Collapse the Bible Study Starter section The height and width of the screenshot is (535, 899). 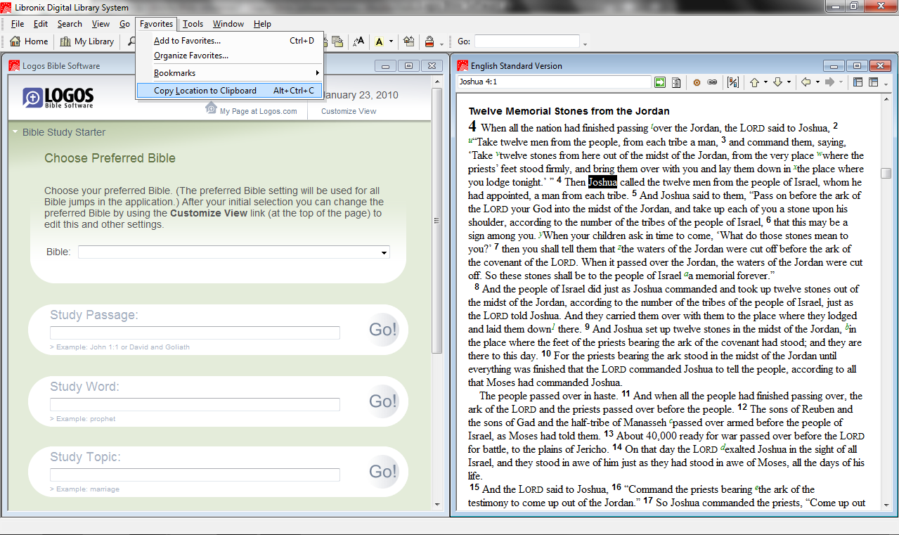click(x=15, y=132)
